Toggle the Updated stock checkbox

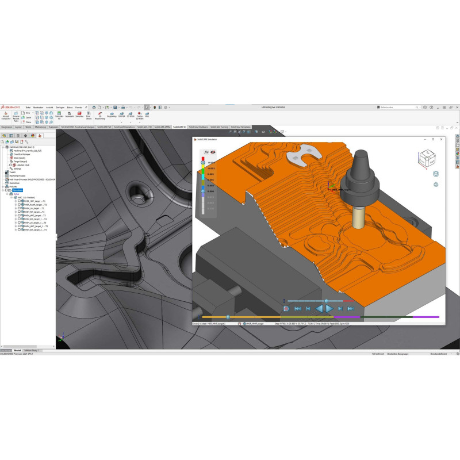click(10, 164)
